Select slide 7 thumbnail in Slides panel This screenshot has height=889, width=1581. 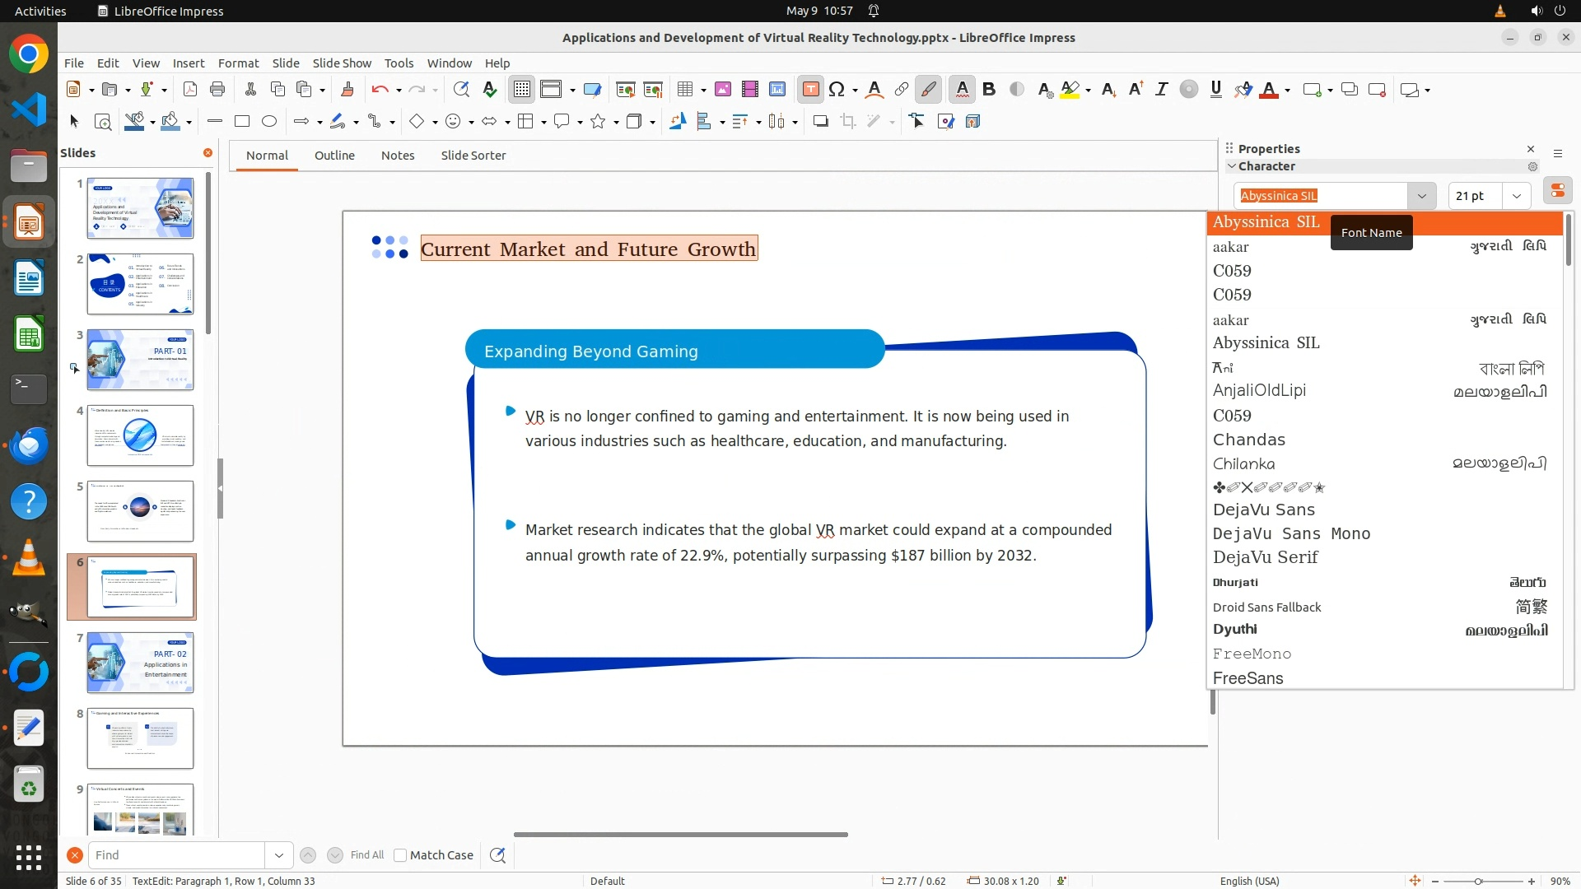coord(140,663)
